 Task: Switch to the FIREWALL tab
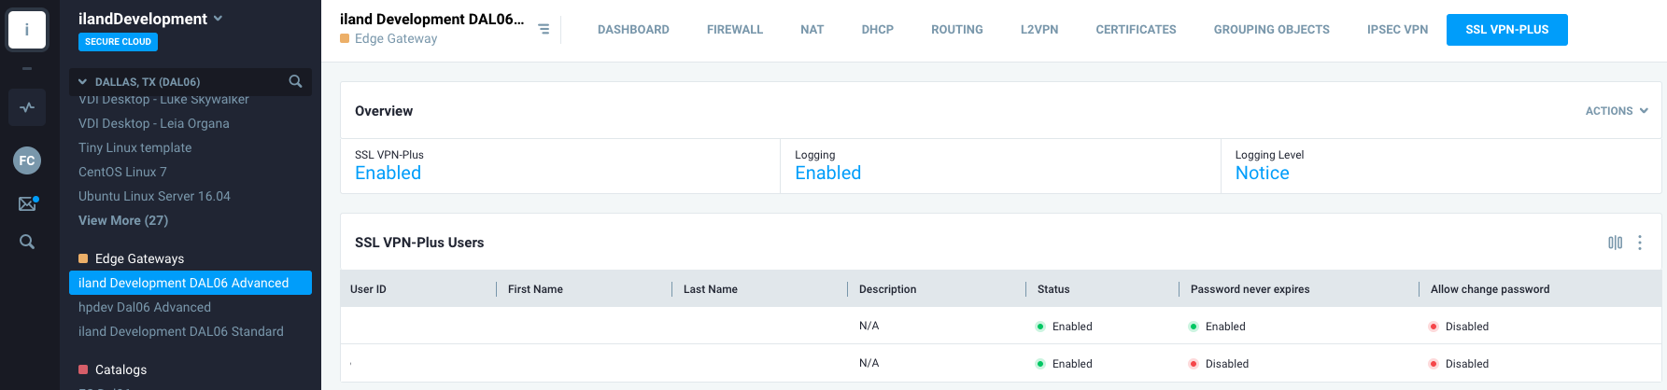click(x=735, y=30)
